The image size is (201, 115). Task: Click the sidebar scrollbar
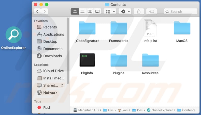[68, 51]
